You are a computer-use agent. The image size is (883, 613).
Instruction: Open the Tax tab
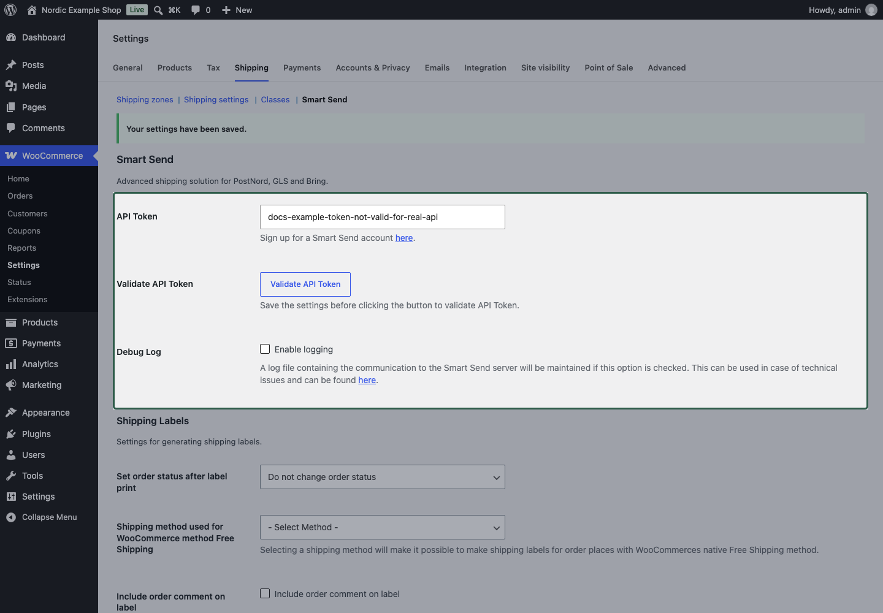pos(213,67)
